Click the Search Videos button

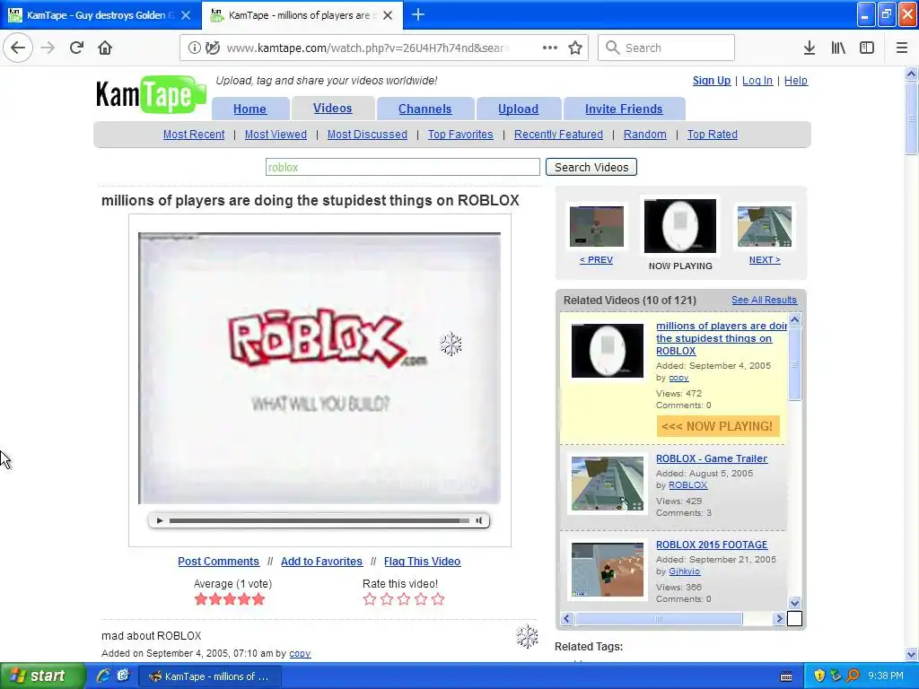[591, 167]
